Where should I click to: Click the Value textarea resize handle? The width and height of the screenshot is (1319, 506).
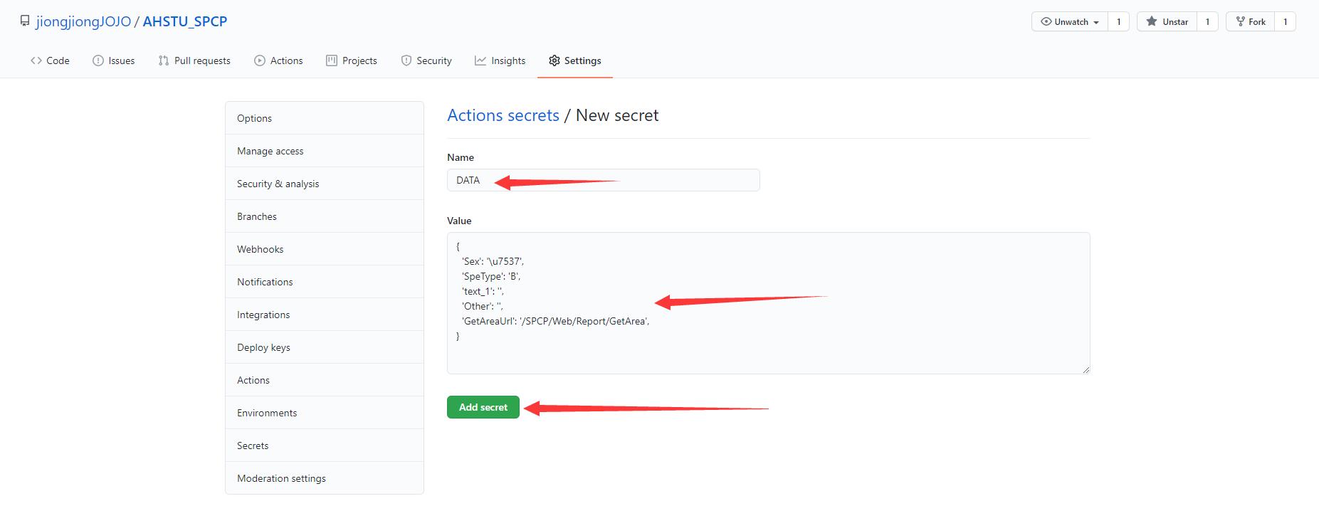[1086, 369]
